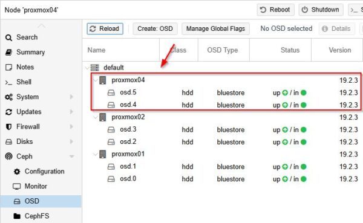Expand the System submenu arrow
This screenshot has width=363, height=223.
coord(71,97)
